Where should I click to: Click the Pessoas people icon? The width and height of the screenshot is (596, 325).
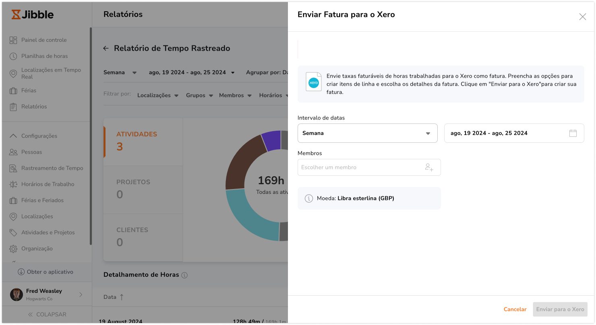13,152
